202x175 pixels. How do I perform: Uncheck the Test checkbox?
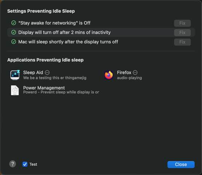pyautogui.click(x=25, y=164)
